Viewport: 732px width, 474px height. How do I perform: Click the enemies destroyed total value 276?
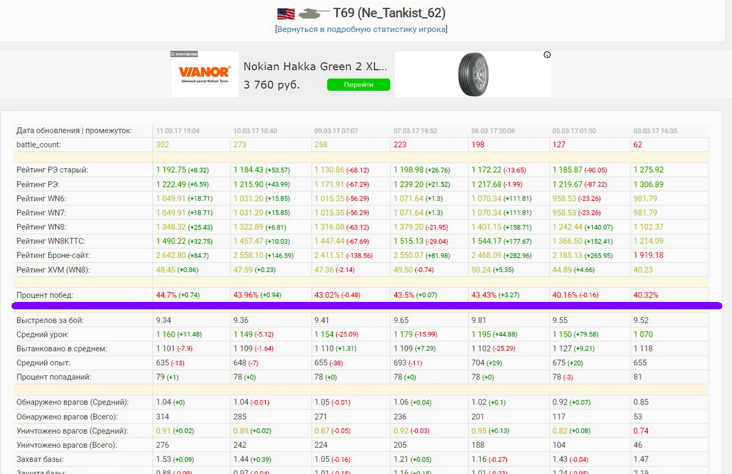coord(163,445)
